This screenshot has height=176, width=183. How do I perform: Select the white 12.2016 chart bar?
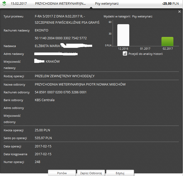(123, 35)
